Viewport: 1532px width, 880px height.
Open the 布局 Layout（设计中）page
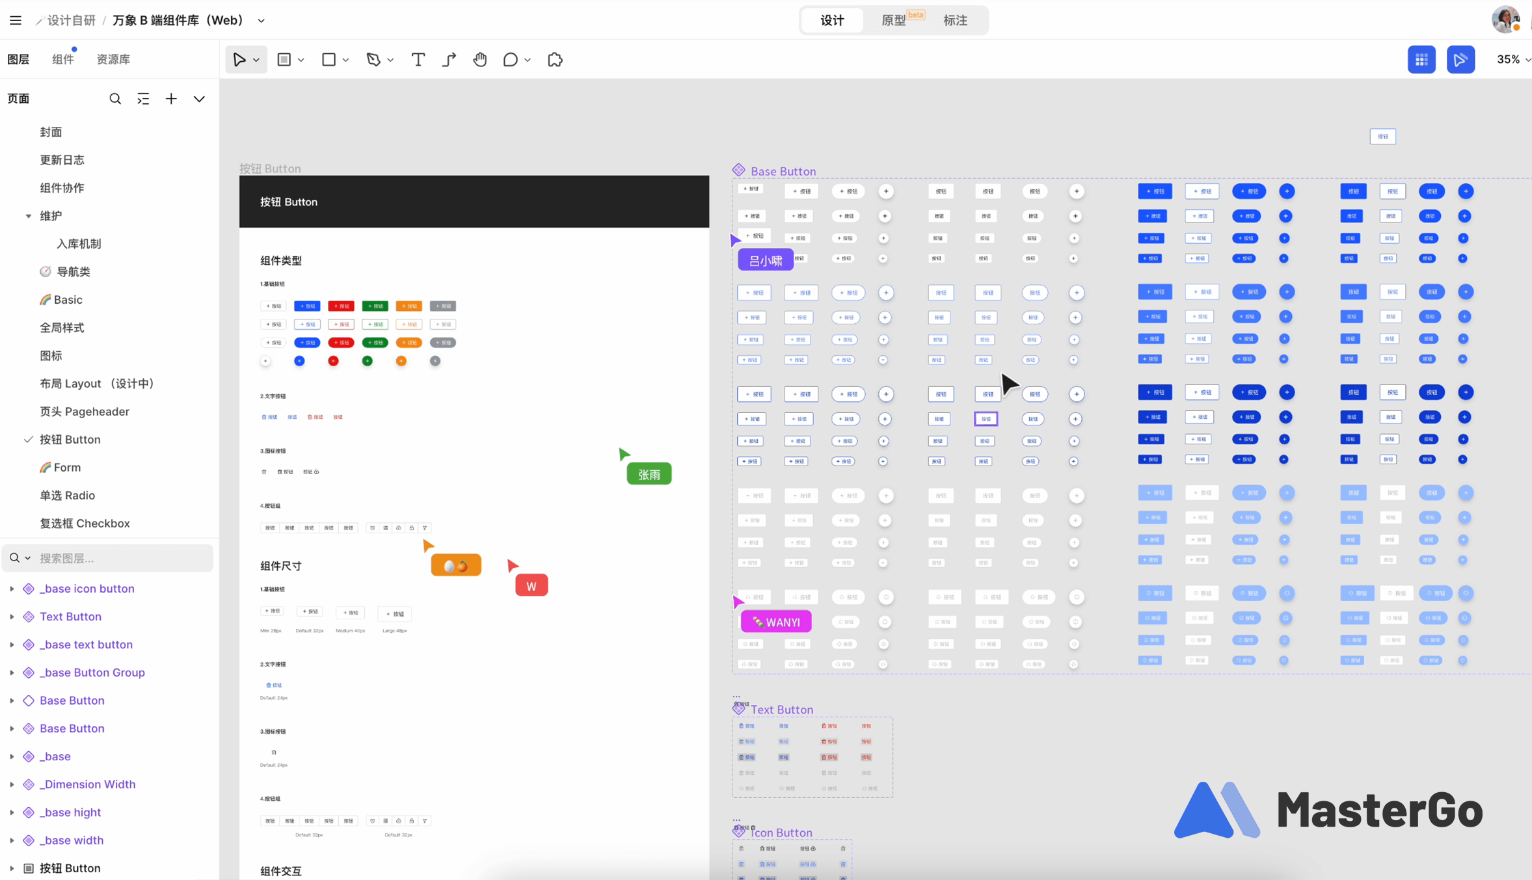96,384
